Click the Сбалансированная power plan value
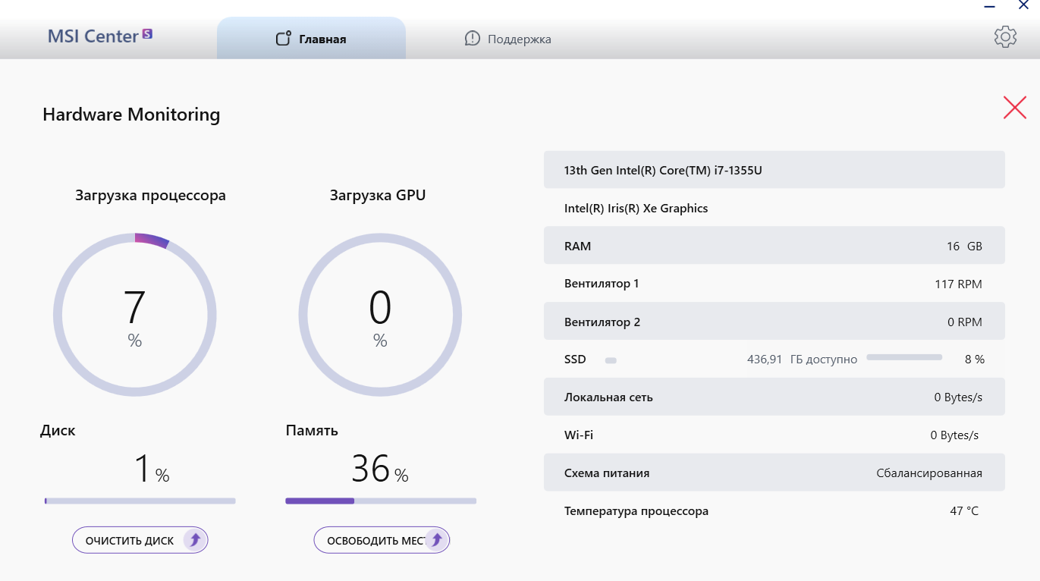 click(929, 473)
